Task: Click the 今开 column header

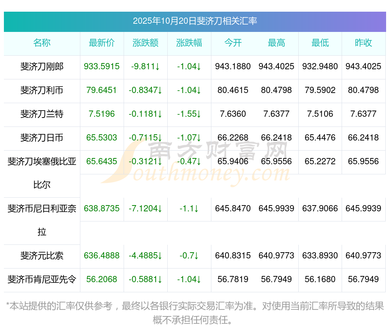Action: [233, 43]
